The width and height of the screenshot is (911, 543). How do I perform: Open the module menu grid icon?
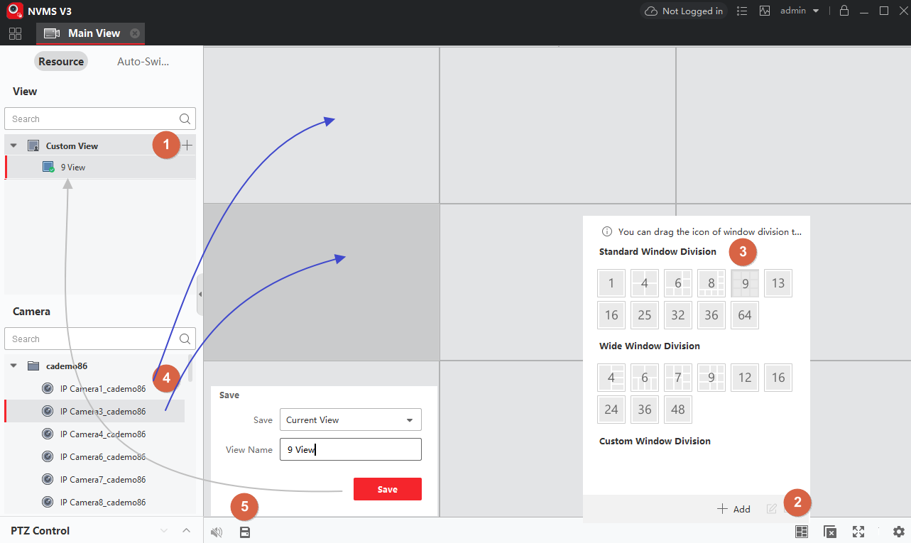click(15, 33)
